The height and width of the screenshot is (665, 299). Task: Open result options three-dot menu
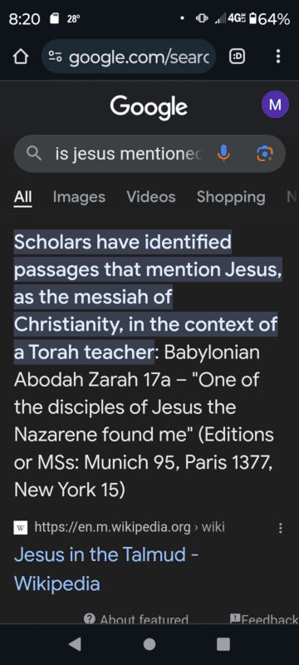pos(280,528)
